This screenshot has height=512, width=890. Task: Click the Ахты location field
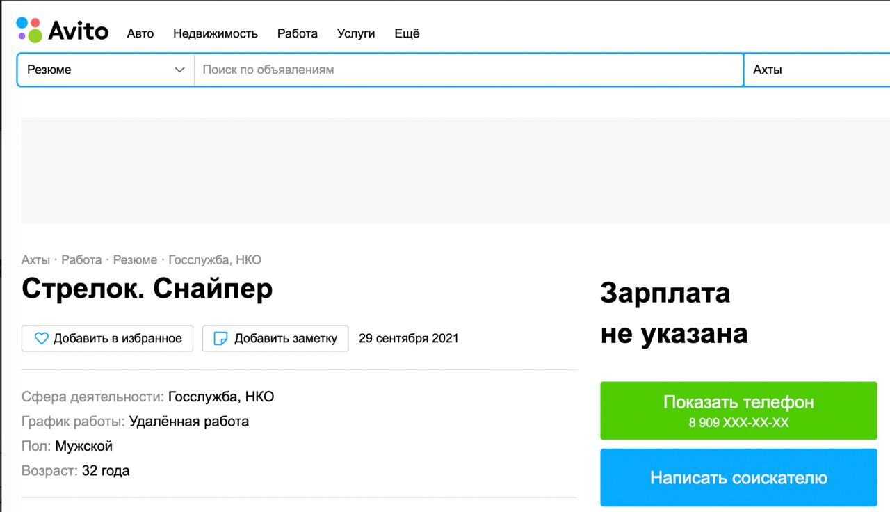click(817, 70)
